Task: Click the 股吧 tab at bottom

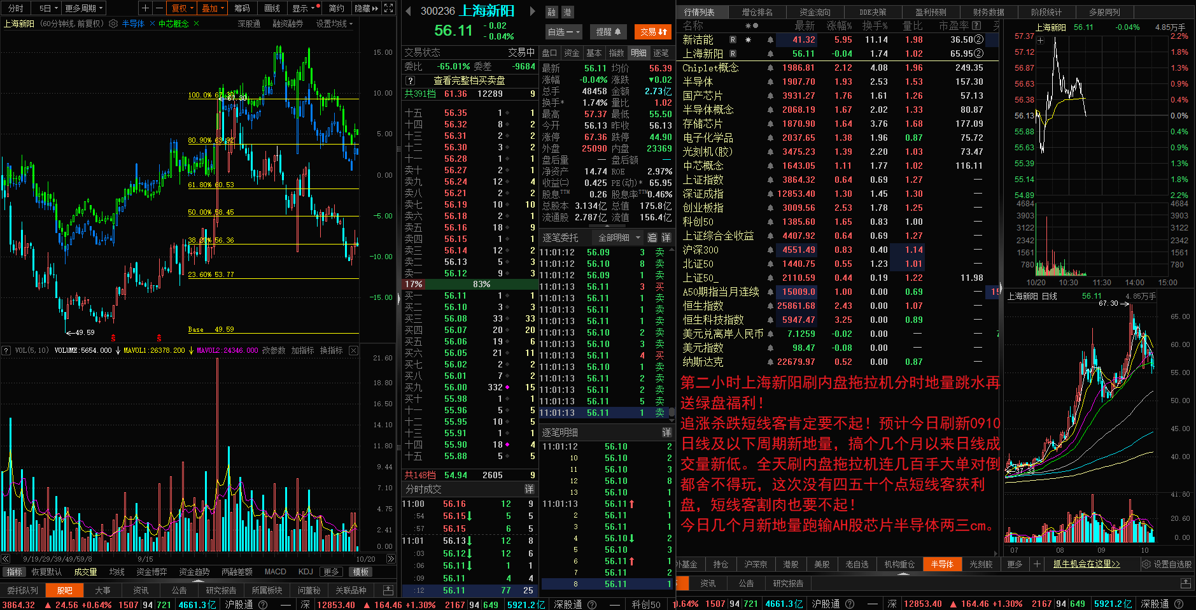Action: point(65,590)
